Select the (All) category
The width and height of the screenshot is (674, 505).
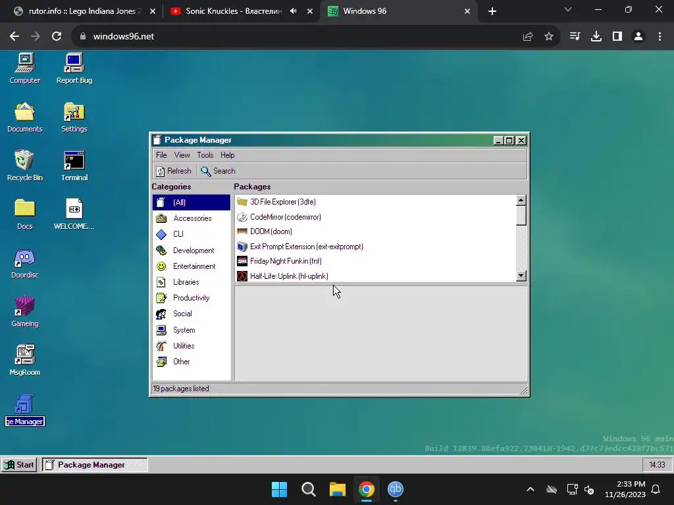click(x=192, y=203)
